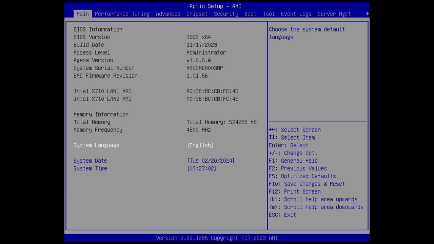Click the Memory Information heading
434x244 pixels.
coord(101,114)
